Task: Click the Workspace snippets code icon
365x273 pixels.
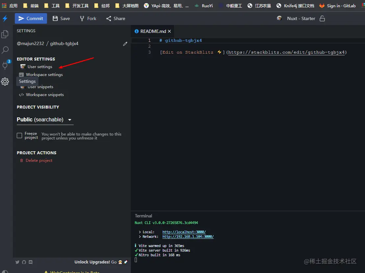Action: point(21,95)
